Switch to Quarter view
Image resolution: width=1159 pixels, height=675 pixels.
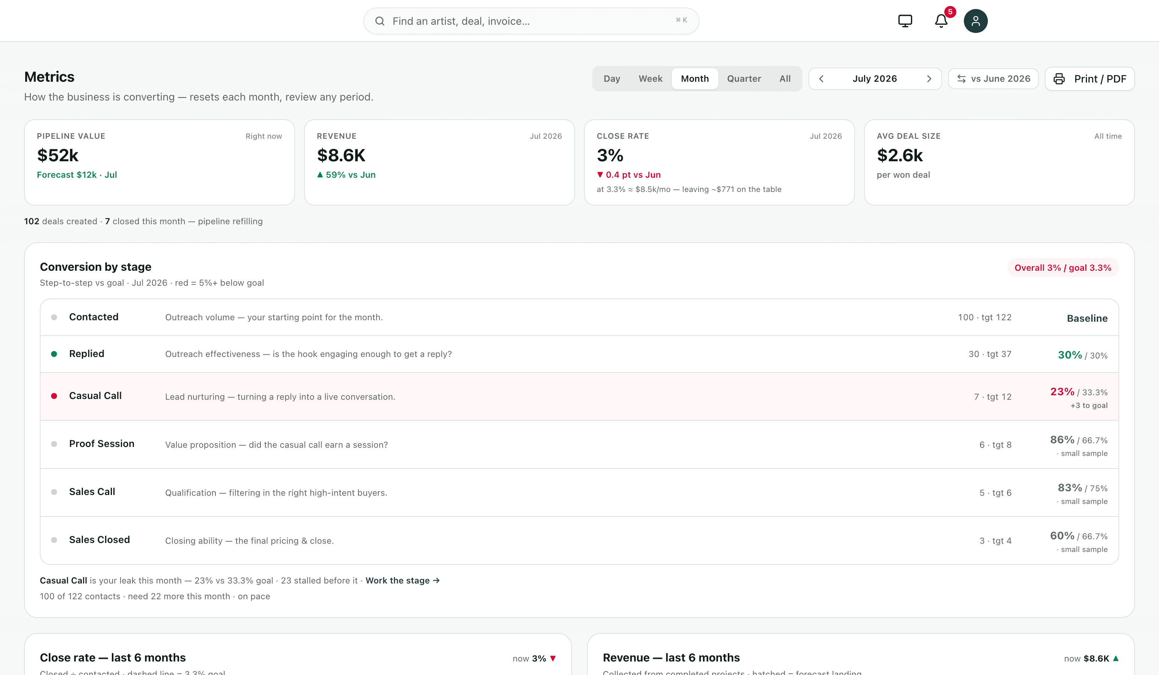point(744,79)
